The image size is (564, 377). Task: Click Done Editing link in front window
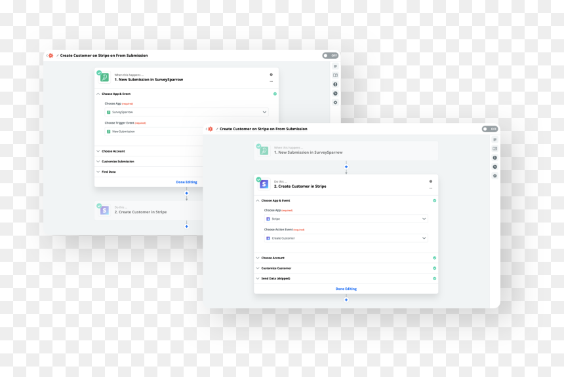[x=346, y=289]
